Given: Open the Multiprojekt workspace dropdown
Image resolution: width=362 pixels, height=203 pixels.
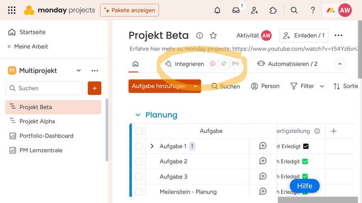Looking at the screenshot, I should pyautogui.click(x=79, y=71).
